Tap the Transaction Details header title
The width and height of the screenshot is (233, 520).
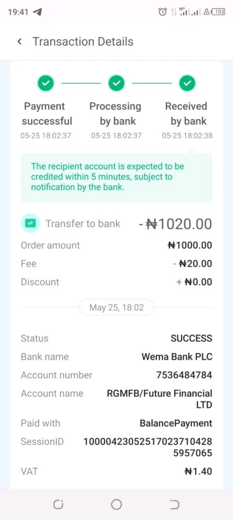tap(83, 42)
